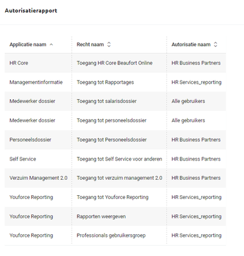The height and width of the screenshot is (256, 244).
Task: Toggle the sort icon next to Recht naam
Action: tap(109, 44)
